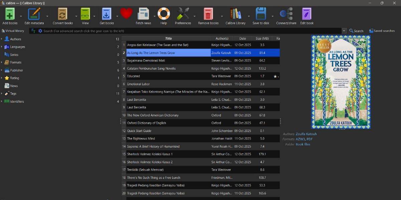401x200 pixels.
Task: Click the search gear icon for advanced search
Action: pyautogui.click(x=40, y=31)
